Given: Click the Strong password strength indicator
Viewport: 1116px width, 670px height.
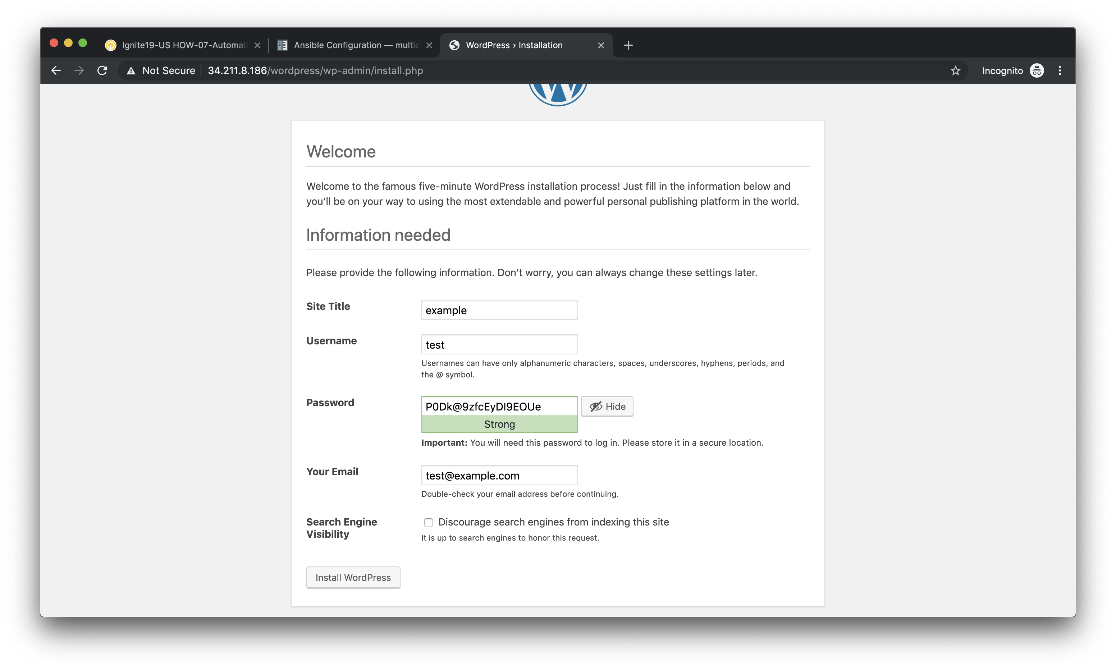Looking at the screenshot, I should coord(499,425).
